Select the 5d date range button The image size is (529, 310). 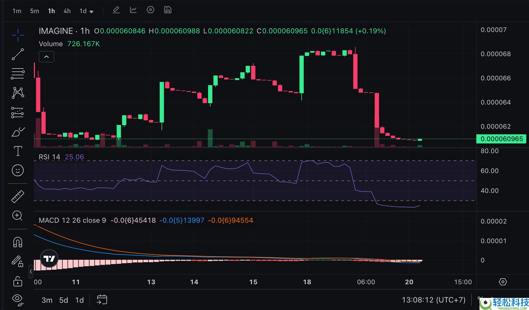tap(63, 300)
